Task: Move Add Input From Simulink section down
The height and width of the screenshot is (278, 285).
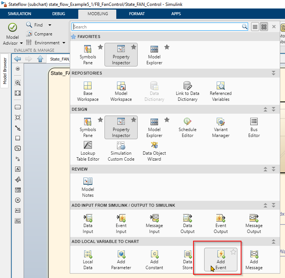Action: pos(274,205)
